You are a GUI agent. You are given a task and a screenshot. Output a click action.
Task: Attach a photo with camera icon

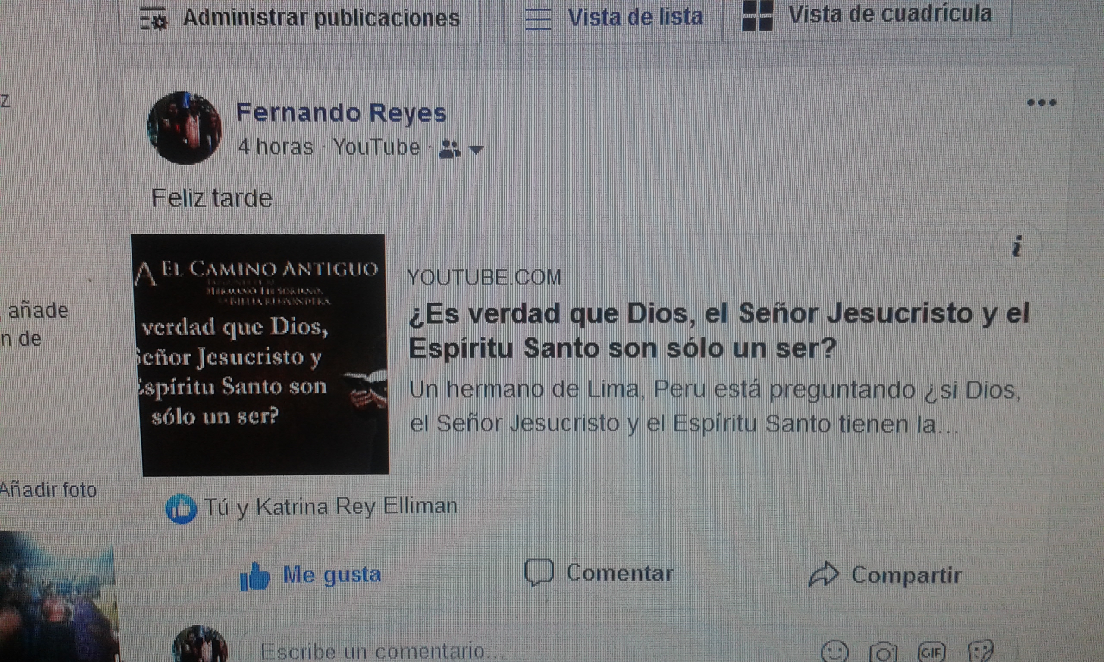pyautogui.click(x=883, y=653)
